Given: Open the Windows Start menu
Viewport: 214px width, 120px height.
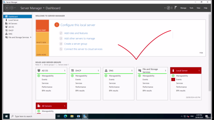Looking at the screenshot, I should click(6, 116).
